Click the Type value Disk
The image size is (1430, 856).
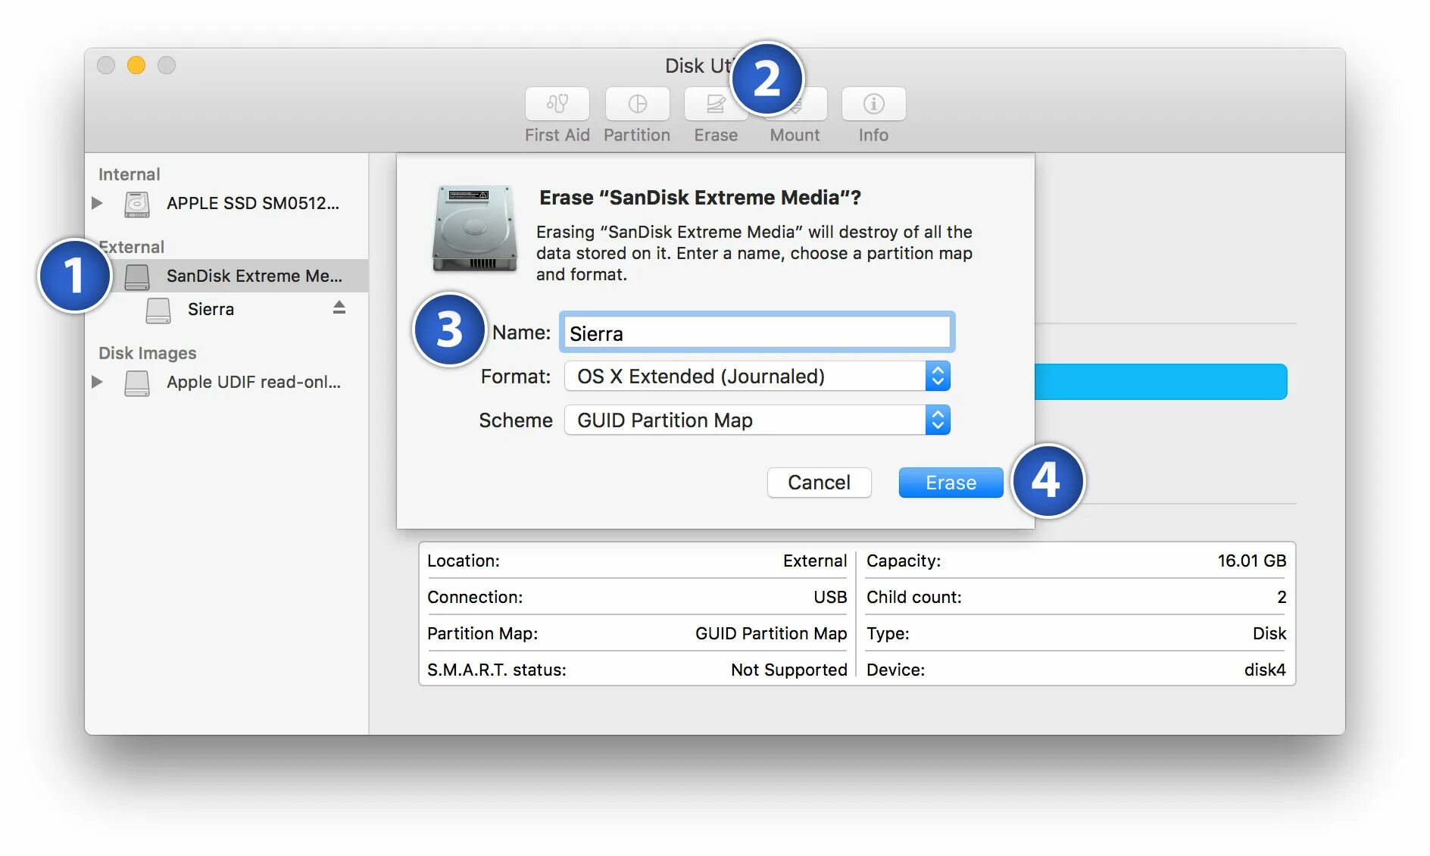pos(1269,633)
